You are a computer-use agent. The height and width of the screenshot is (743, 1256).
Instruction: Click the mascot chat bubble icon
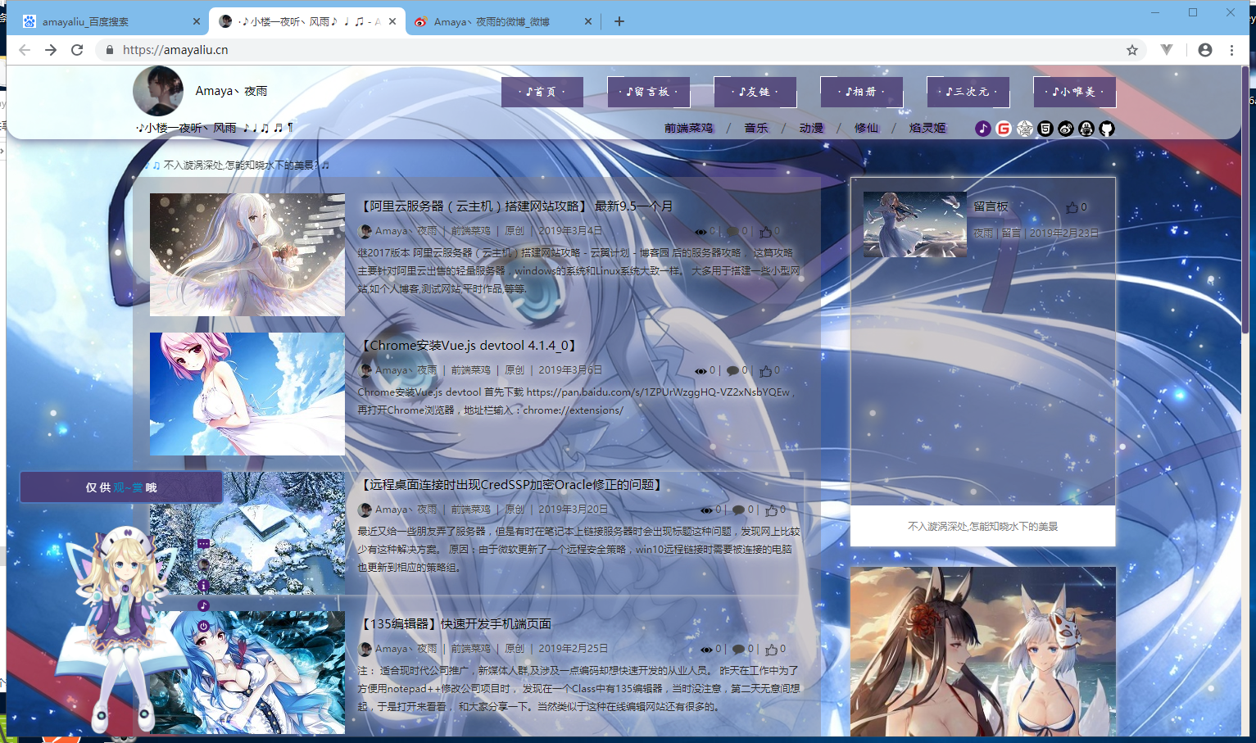(203, 544)
